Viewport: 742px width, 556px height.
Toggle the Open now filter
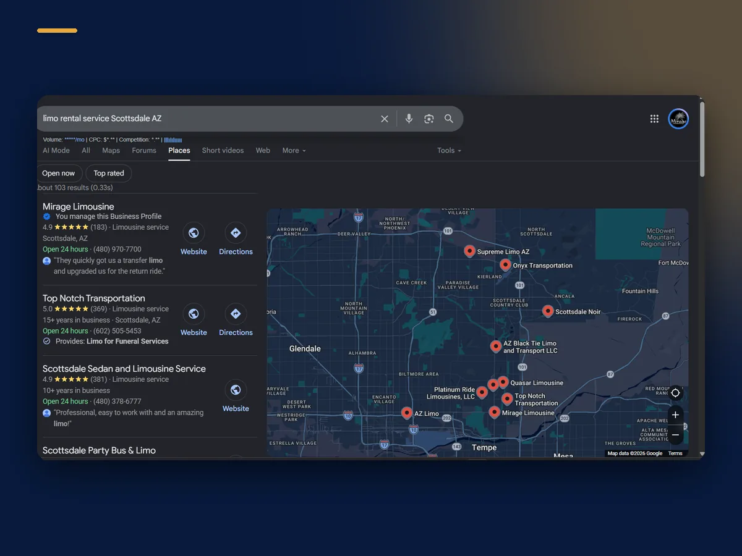(x=59, y=174)
